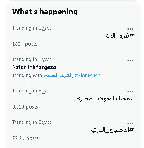
Task: Open more options for #الاجتياح_البري trend
Action: (x=130, y=123)
